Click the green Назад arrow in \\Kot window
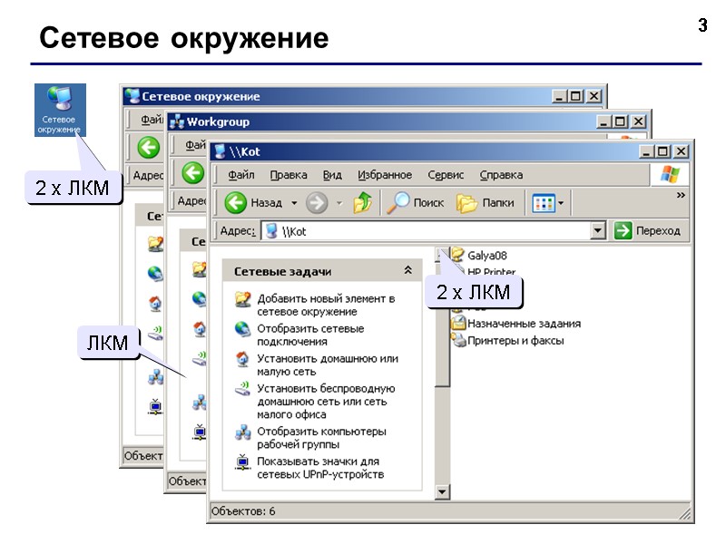726x544 pixels. pos(235,202)
